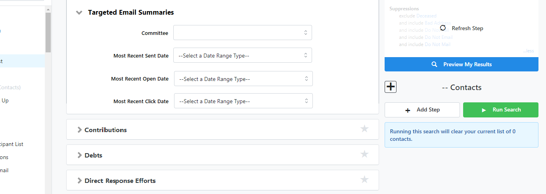Open Most Recent Open Date range dropdown
The width and height of the screenshot is (546, 194).
[x=243, y=79]
